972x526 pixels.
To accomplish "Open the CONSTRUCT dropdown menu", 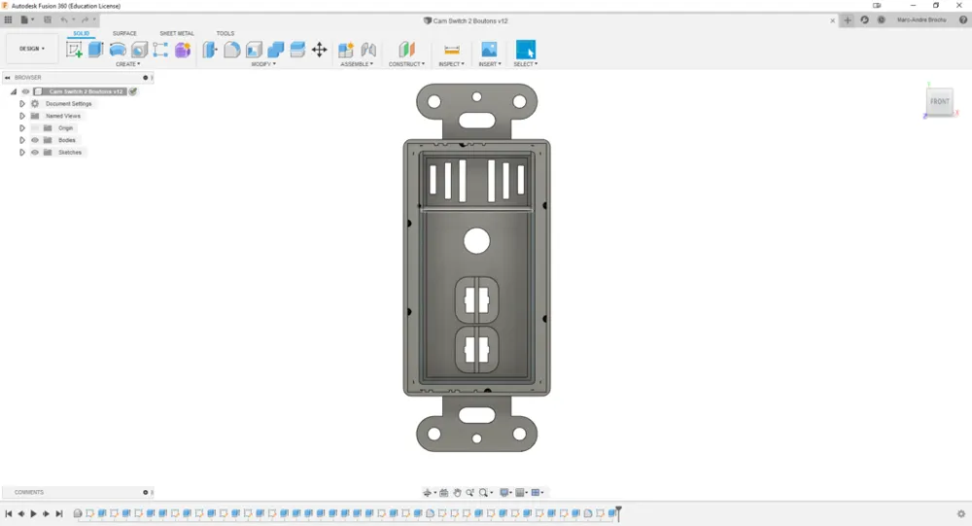I will coord(406,64).
